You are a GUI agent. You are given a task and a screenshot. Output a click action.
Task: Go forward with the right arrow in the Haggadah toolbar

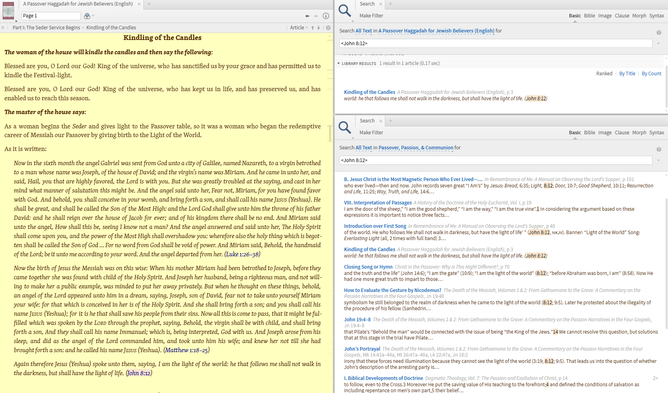coord(316,16)
